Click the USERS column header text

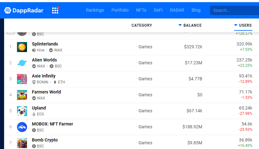[x=245, y=25]
